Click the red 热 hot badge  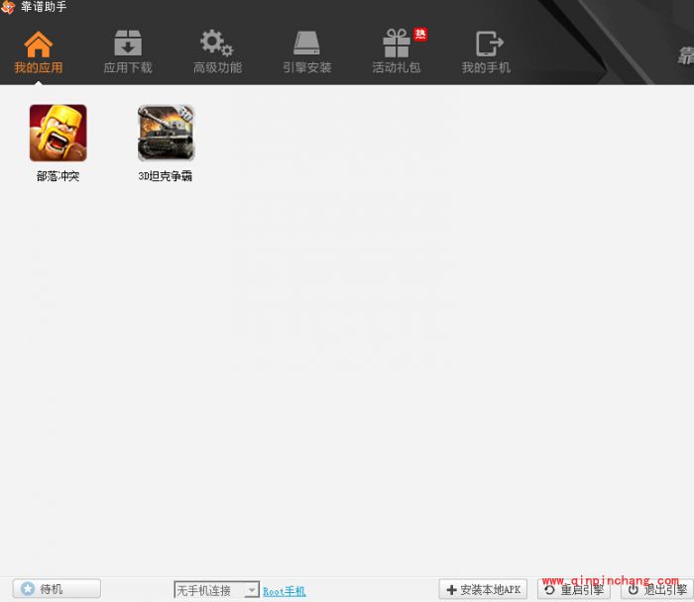(420, 34)
